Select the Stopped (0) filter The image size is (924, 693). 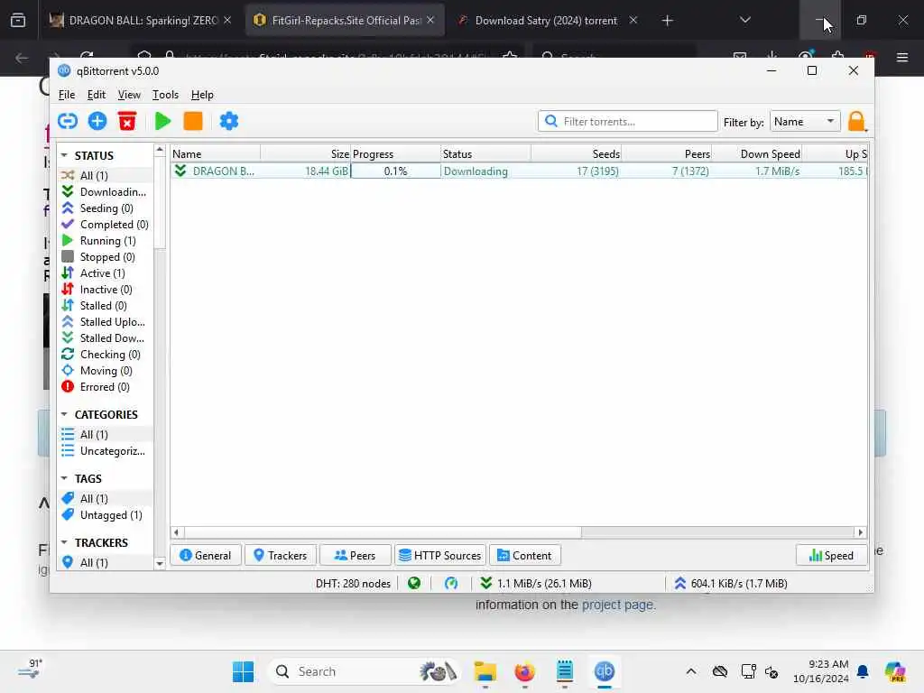(106, 257)
